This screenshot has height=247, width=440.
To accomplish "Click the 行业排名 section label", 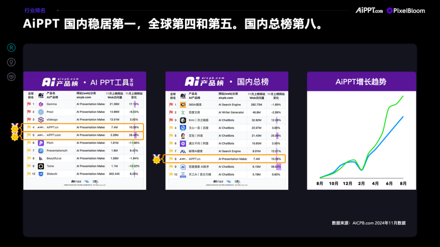I will pyautogui.click(x=35, y=10).
